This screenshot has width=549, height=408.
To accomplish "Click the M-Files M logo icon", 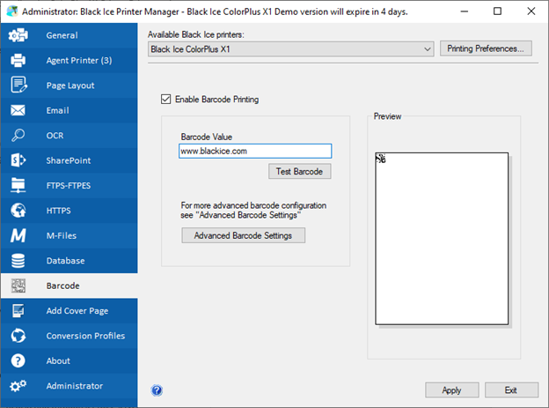I will pos(18,235).
